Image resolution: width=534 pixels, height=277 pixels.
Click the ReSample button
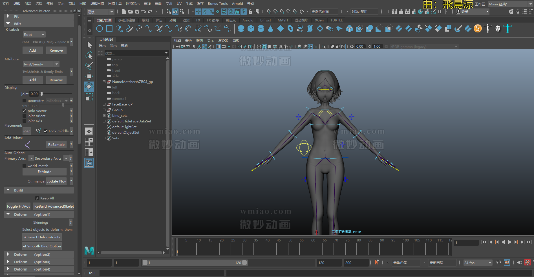click(56, 145)
